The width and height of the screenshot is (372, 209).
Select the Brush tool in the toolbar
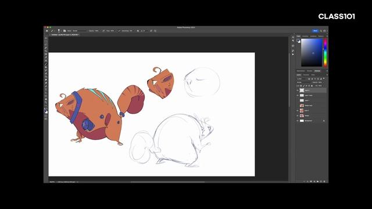point(46,64)
